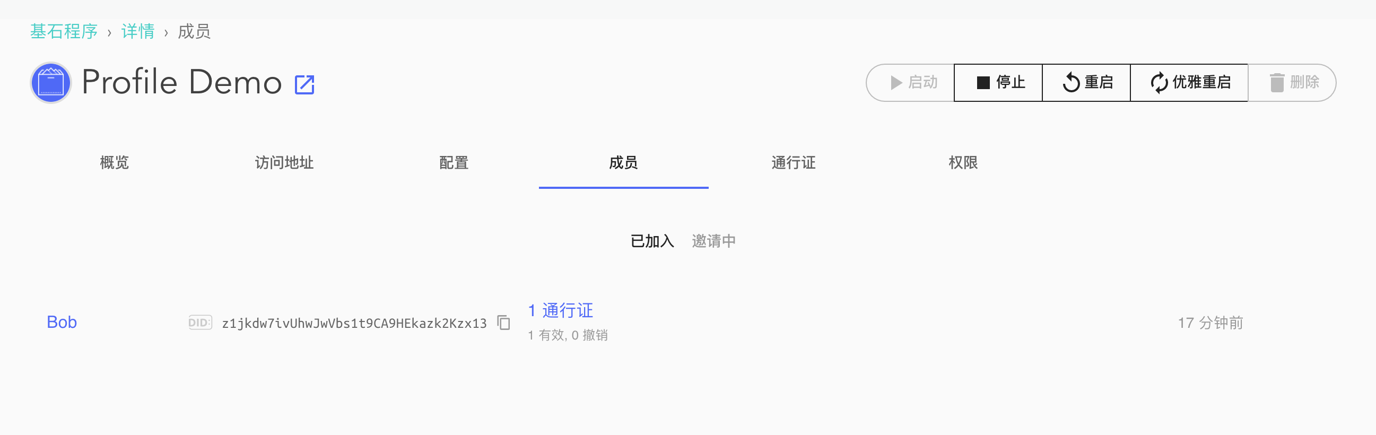Open the 访问地址 tab
Viewport: 1376px width, 435px height.
[x=284, y=162]
